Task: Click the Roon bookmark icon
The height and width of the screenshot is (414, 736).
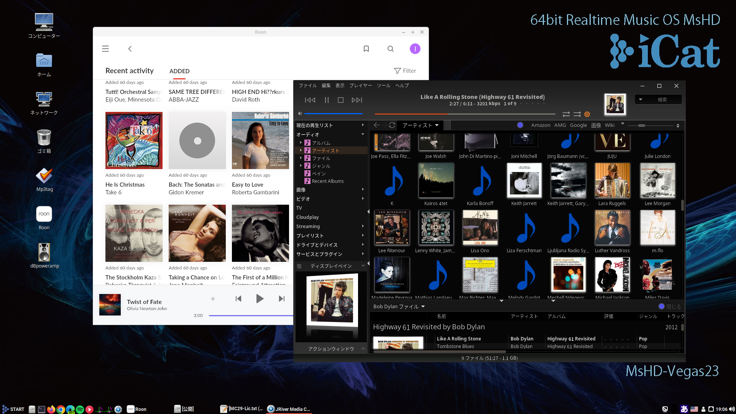Action: click(366, 49)
